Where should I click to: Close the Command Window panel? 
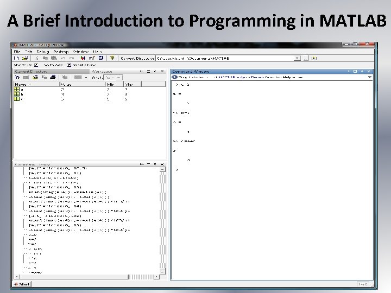369,71
